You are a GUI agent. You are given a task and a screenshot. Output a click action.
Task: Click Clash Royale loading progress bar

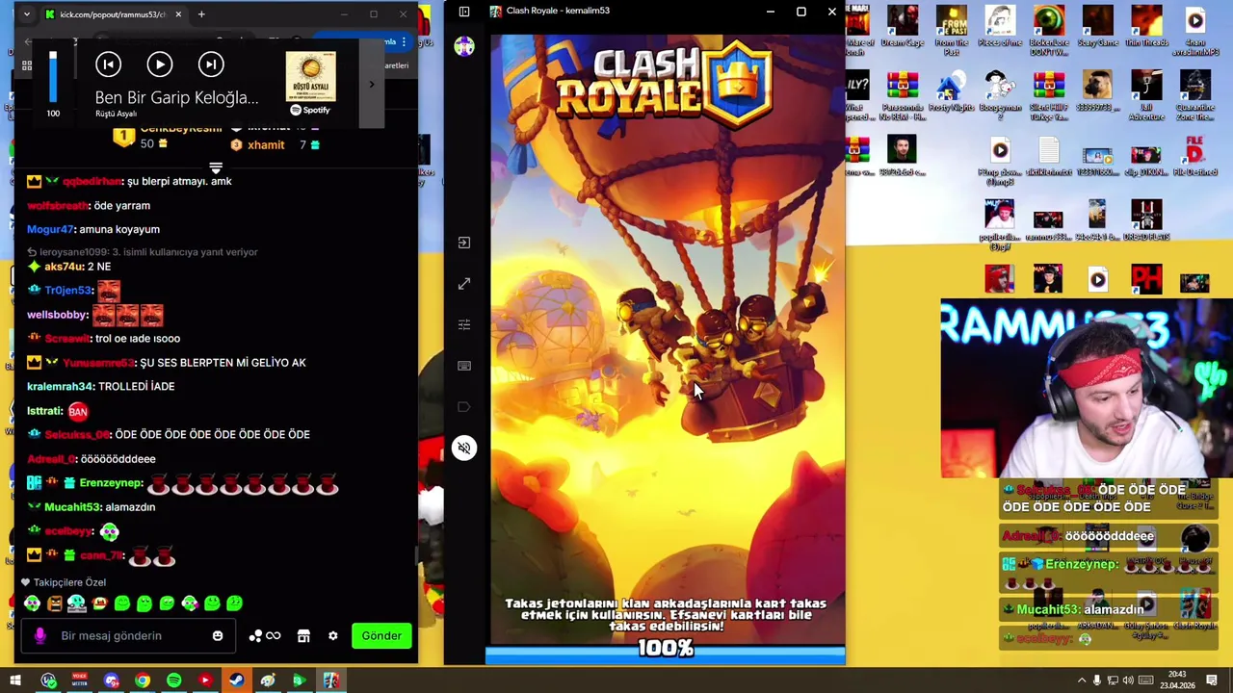666,655
